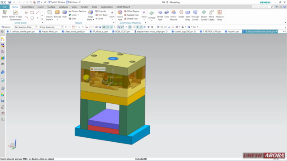Viewport: 287px width, 161px height.
Task: Open Measure Body tool
Action: [x=220, y=15]
